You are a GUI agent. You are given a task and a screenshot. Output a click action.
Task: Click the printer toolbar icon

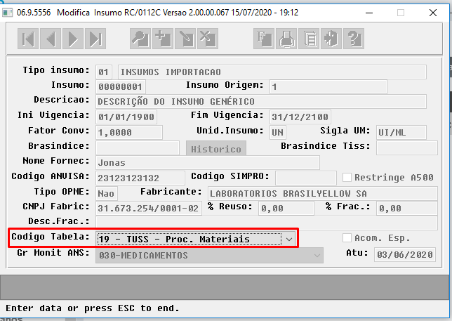click(x=286, y=39)
